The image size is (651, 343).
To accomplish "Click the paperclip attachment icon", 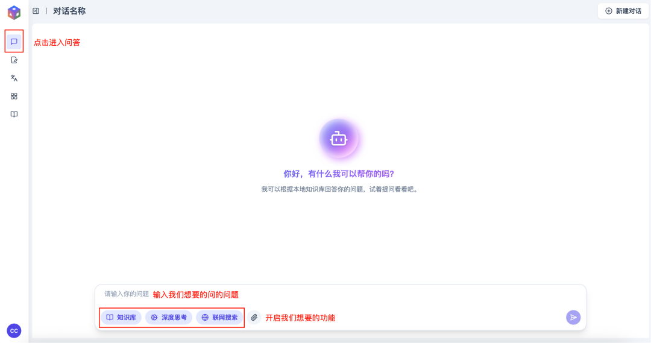I will [x=254, y=318].
